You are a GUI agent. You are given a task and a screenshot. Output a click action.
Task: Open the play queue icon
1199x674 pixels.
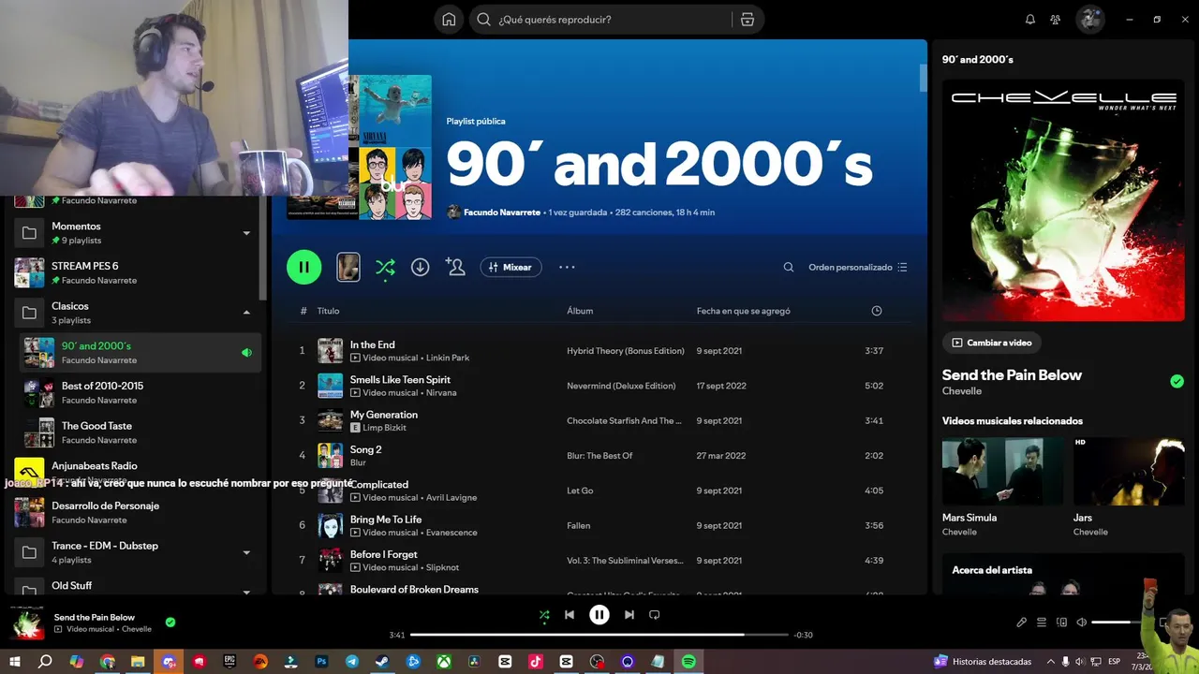point(1042,623)
